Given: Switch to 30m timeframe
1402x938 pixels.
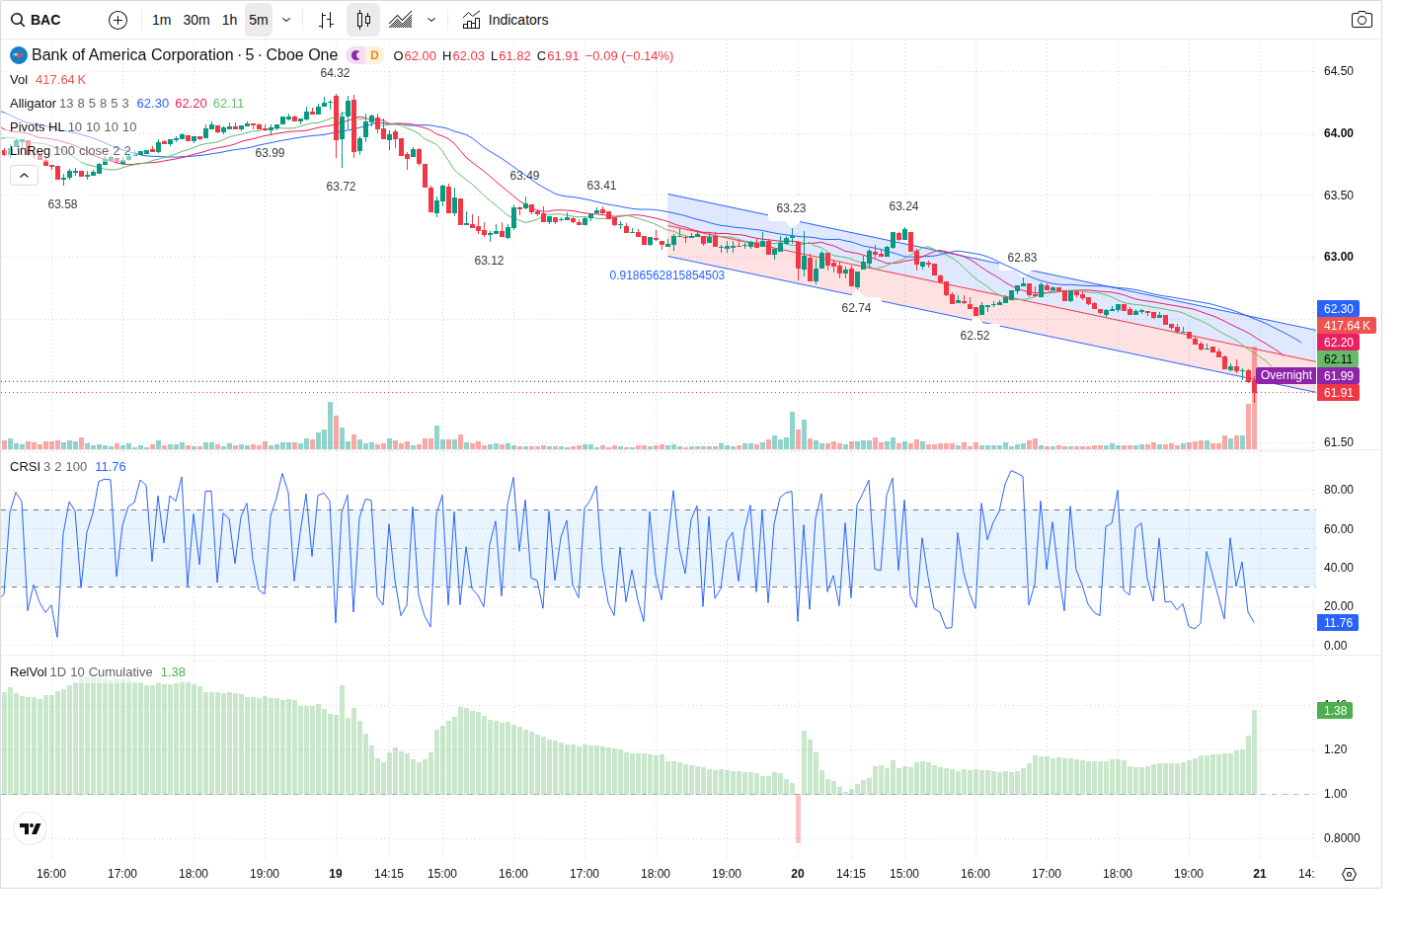Looking at the screenshot, I should (x=196, y=20).
